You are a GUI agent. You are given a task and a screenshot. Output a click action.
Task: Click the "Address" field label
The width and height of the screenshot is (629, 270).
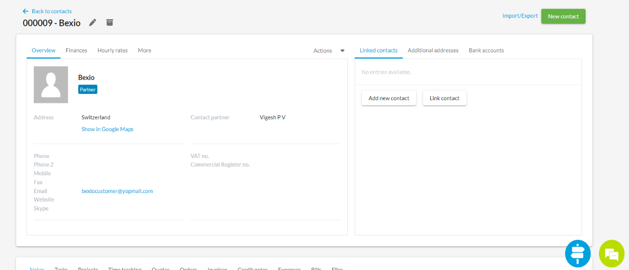(x=44, y=117)
